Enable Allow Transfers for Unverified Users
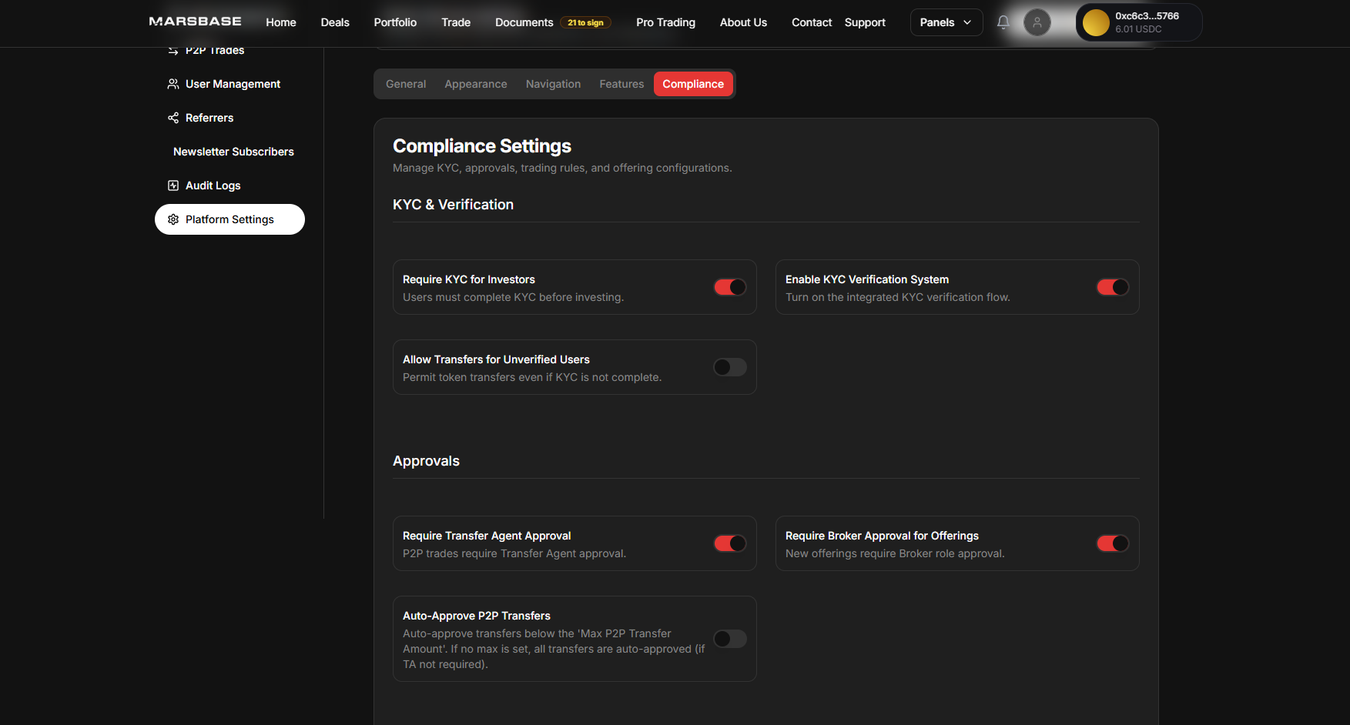1350x725 pixels. 729,367
